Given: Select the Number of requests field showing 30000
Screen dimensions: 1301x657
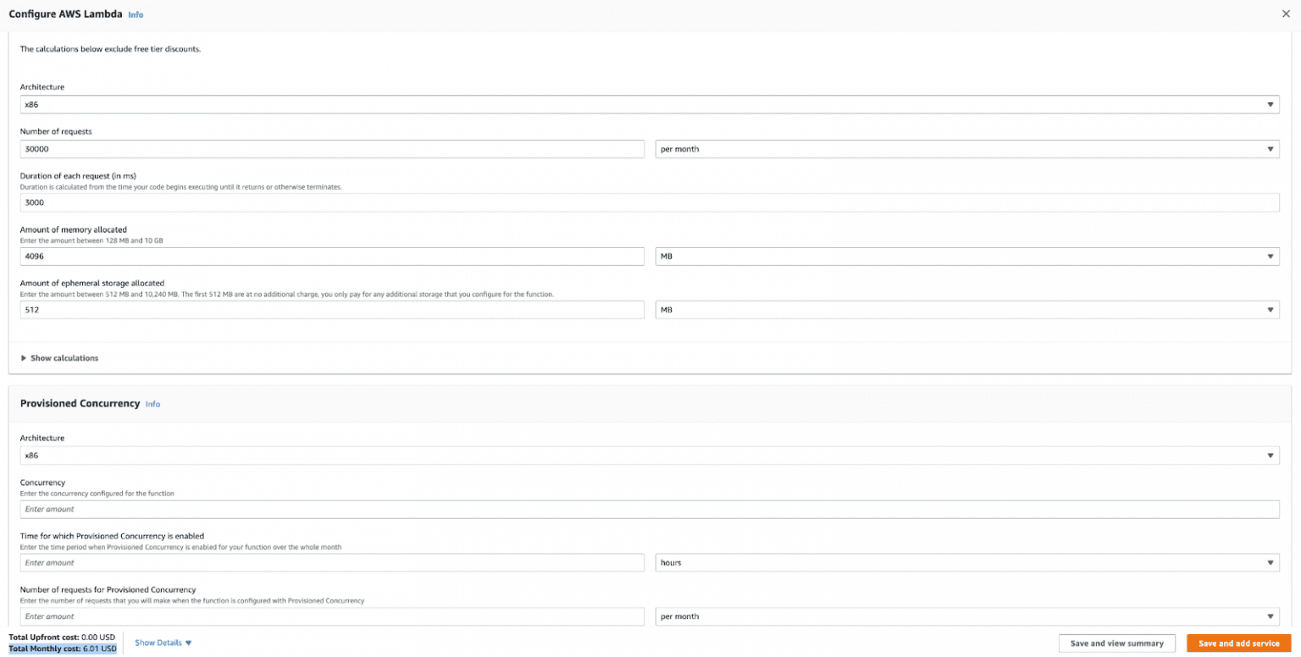Looking at the screenshot, I should pos(332,149).
